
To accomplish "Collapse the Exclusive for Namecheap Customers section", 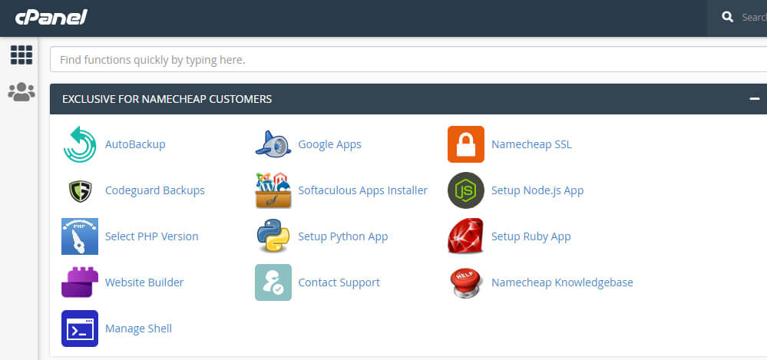I will tap(754, 99).
